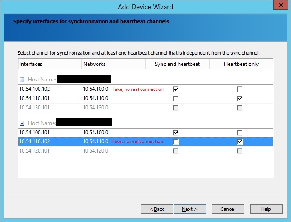This screenshot has height=222, width=291.
Task: Enable Heartbeat only for 10.54.100.101
Action: 239,133
